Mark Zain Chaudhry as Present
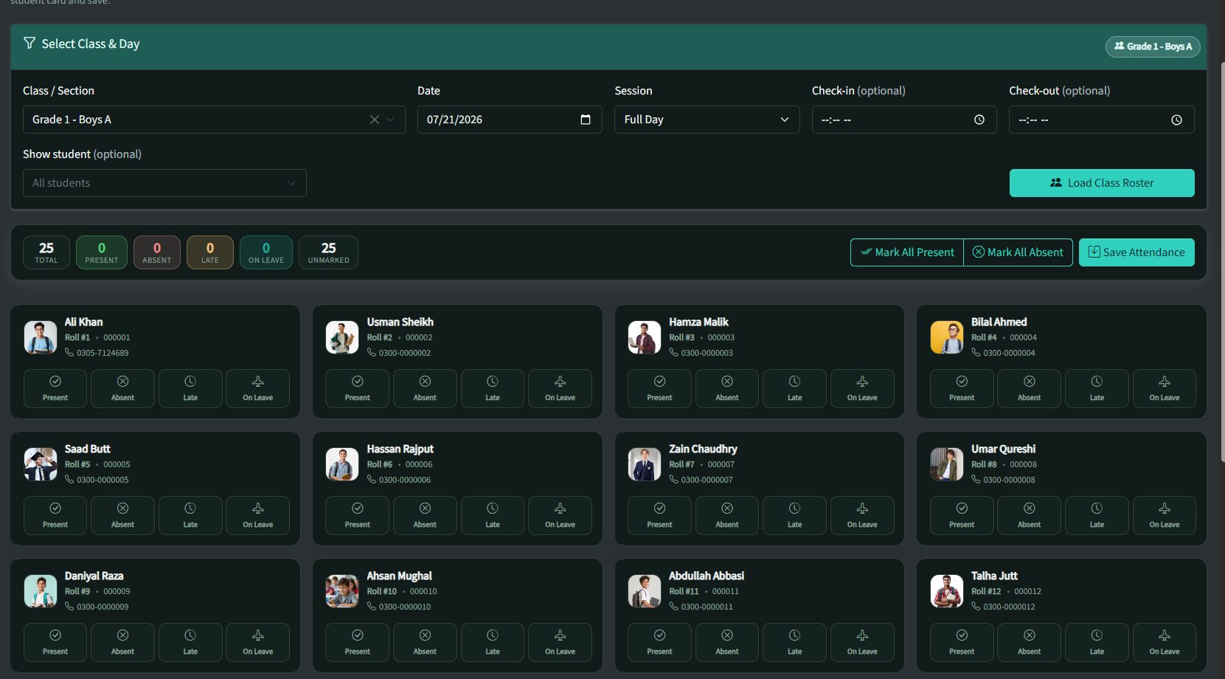 click(x=659, y=515)
